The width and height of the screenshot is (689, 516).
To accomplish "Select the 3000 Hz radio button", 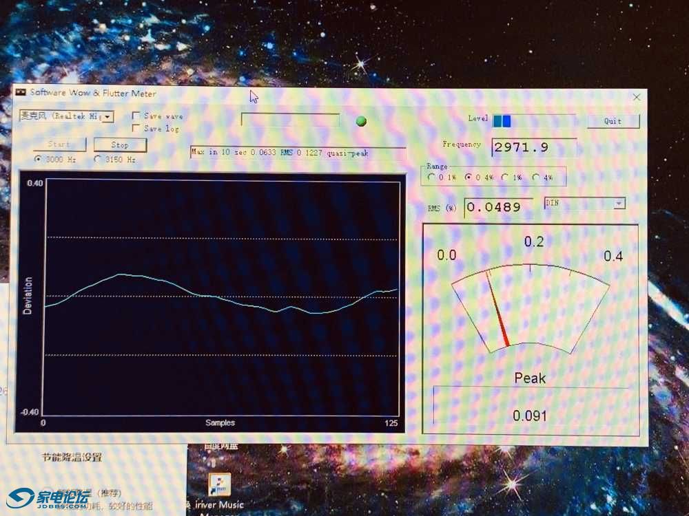I will pos(39,159).
